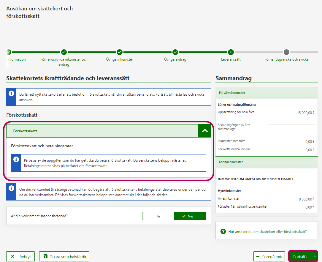Click Avbryt to cancel the application
Screen dimensions: 322x262
coord(20,256)
